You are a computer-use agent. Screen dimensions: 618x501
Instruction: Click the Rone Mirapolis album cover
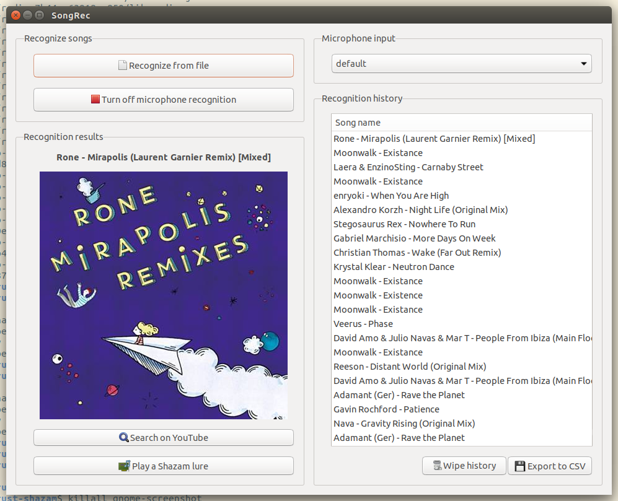pyautogui.click(x=163, y=295)
